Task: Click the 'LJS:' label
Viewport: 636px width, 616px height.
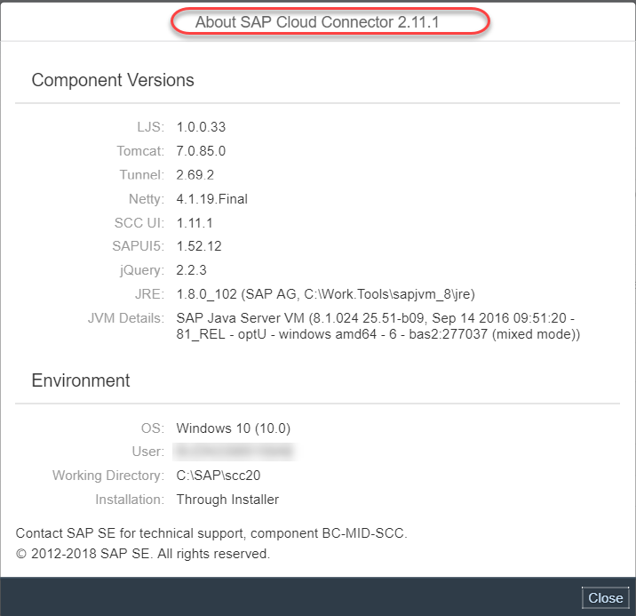Action: (x=150, y=127)
